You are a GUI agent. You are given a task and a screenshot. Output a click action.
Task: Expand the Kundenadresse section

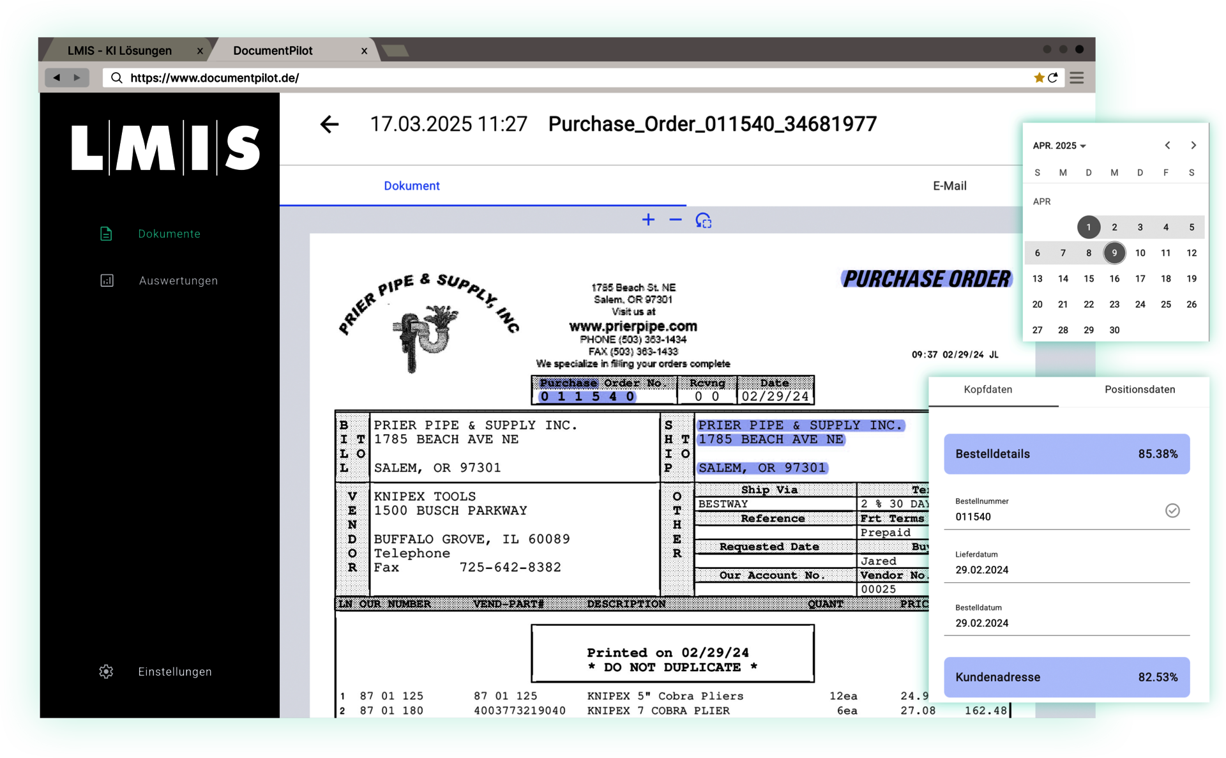click(1066, 677)
